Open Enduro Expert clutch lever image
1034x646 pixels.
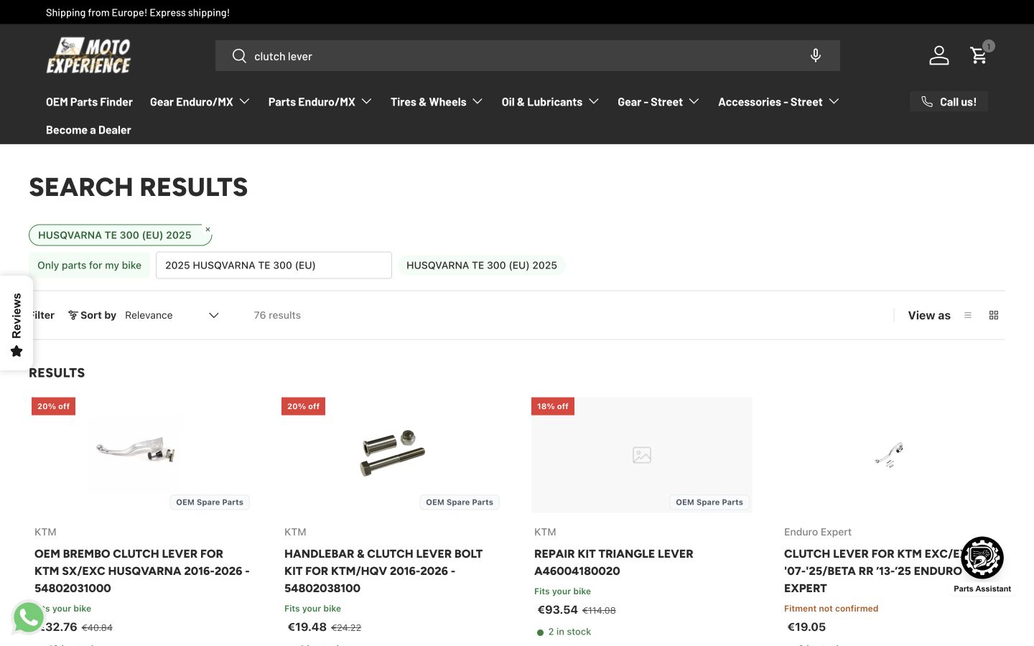click(x=889, y=454)
